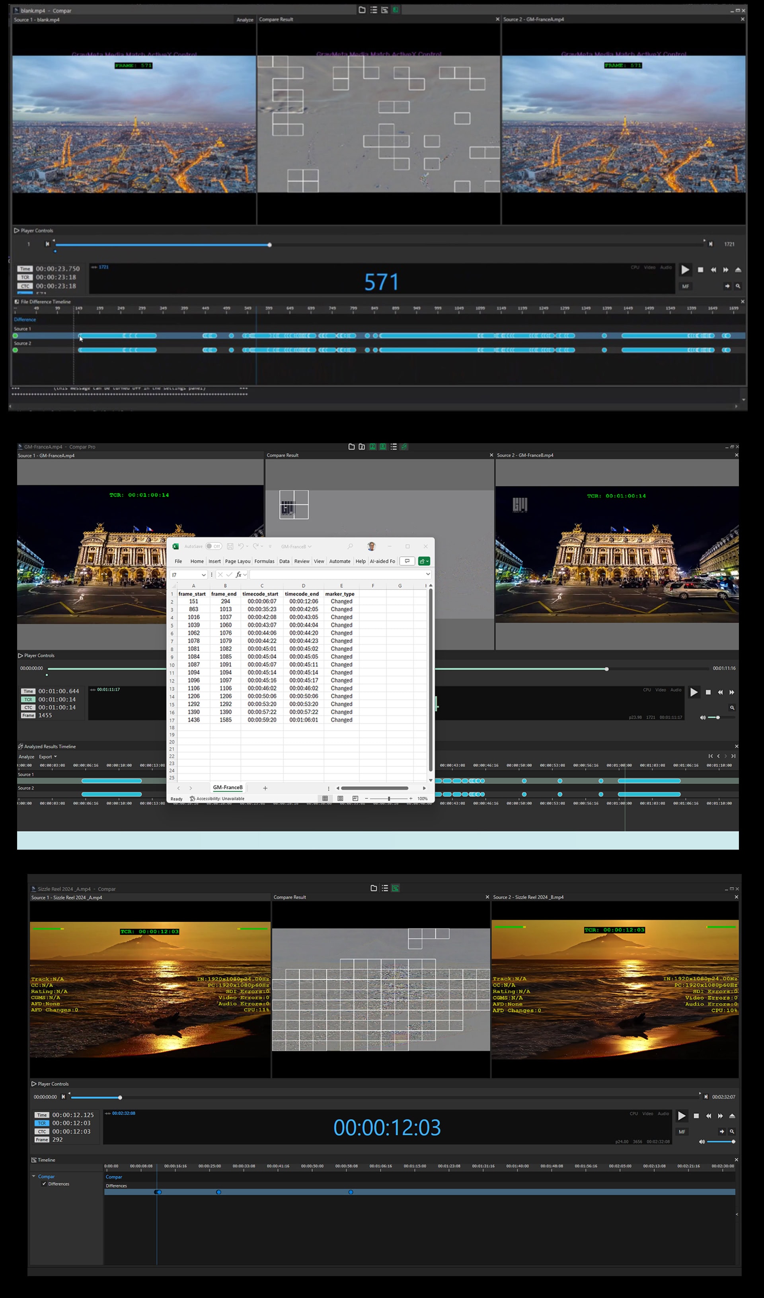Jump to the first difference in Analyzed Results Timeline
The height and width of the screenshot is (1298, 764).
(x=710, y=756)
